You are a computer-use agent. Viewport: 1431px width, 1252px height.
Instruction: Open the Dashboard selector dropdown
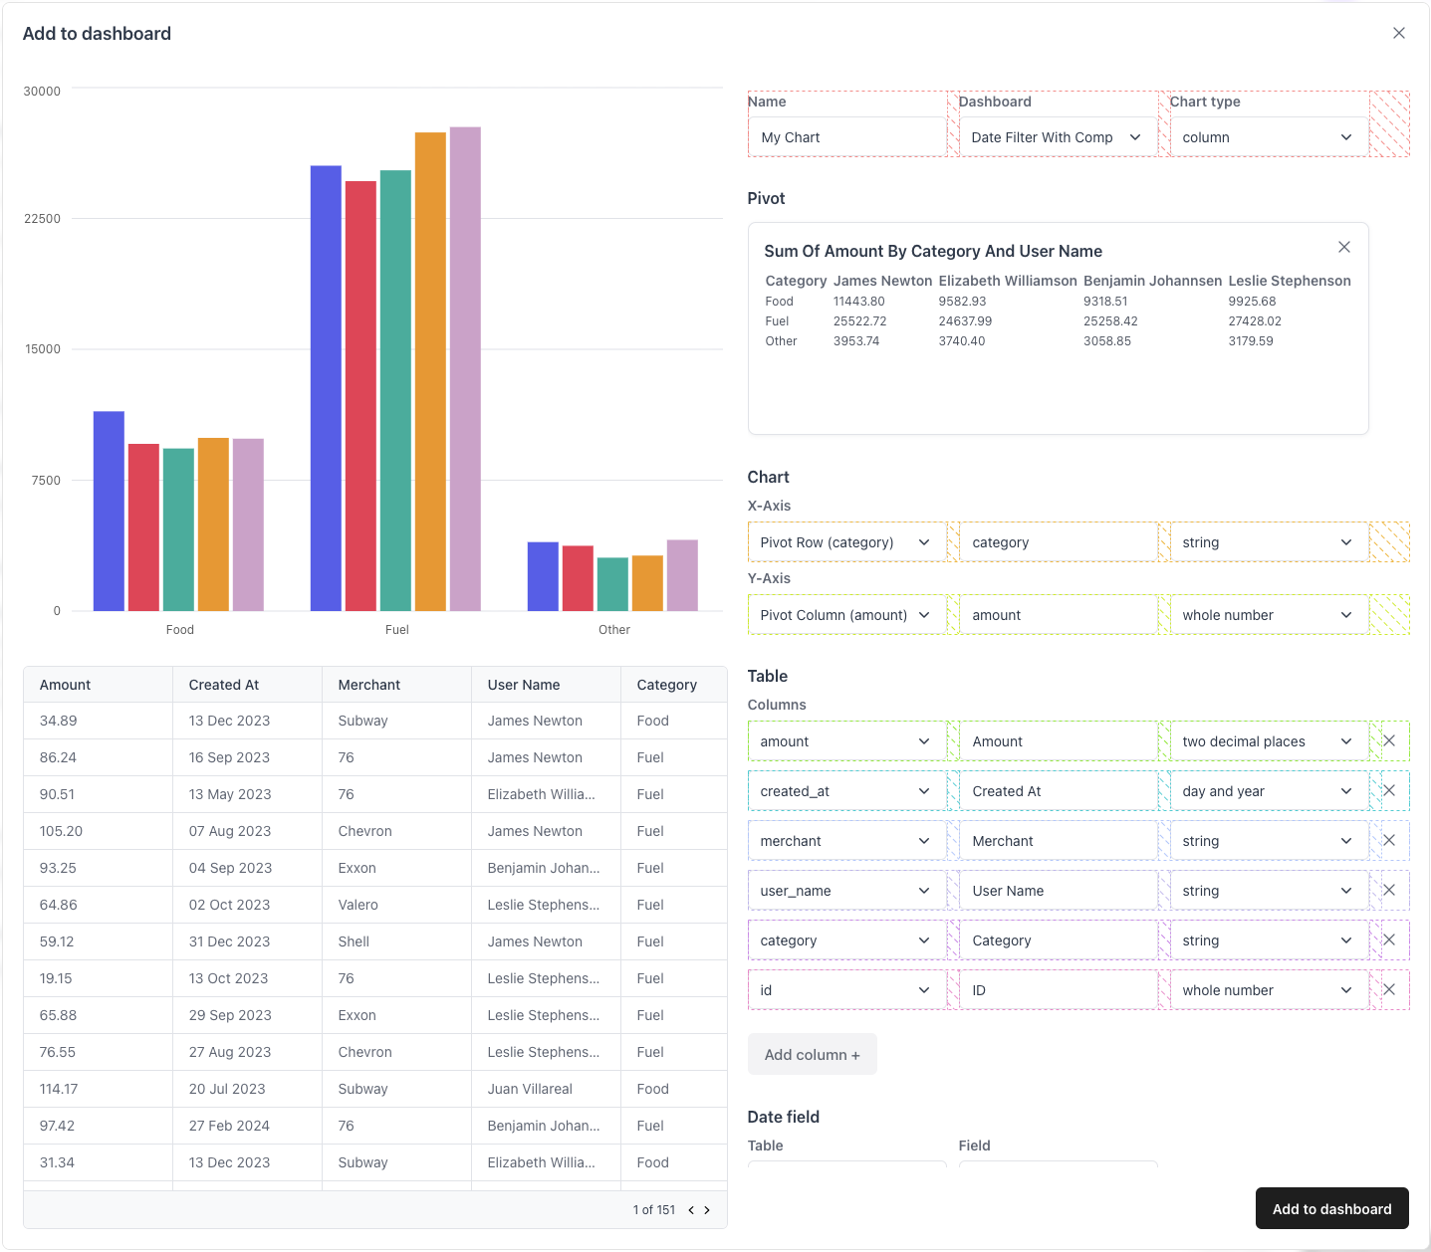(x=1058, y=137)
